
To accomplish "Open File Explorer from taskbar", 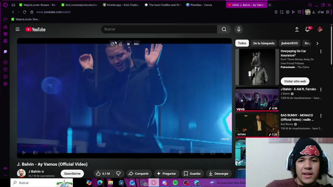I will point(111,183).
